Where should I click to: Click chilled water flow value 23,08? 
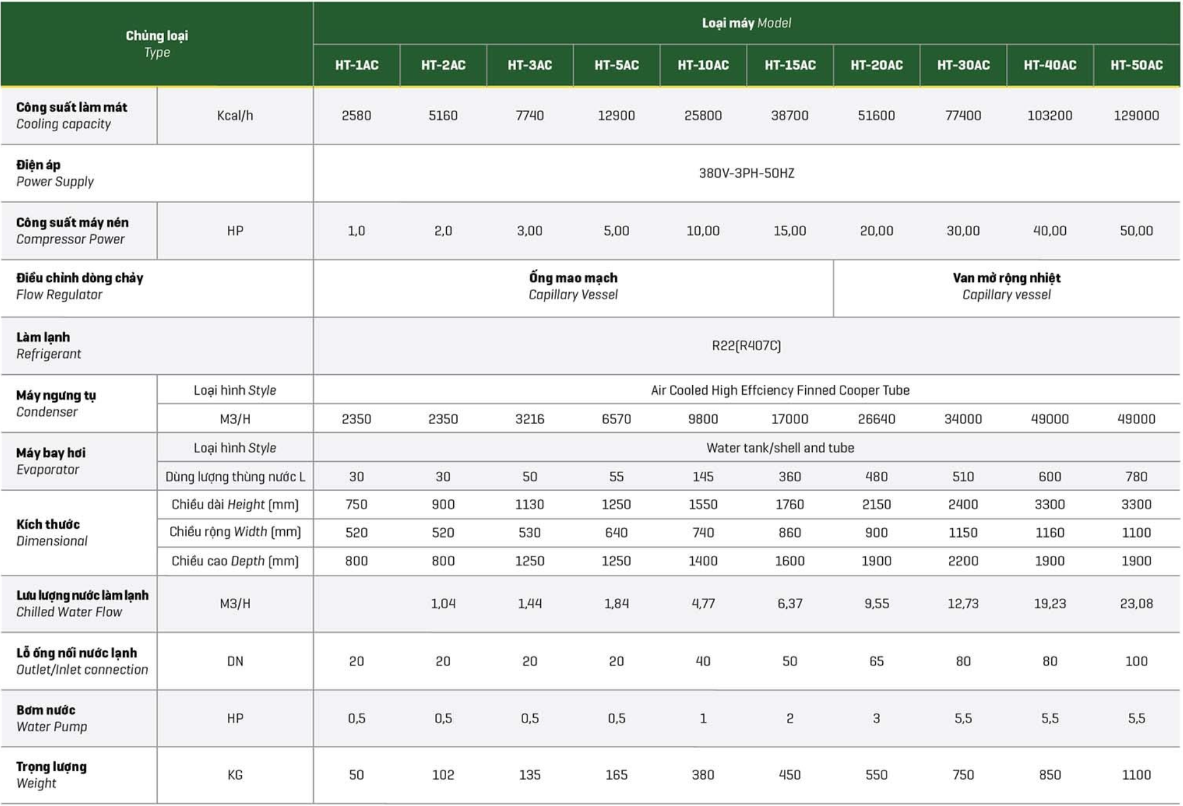(x=1136, y=604)
